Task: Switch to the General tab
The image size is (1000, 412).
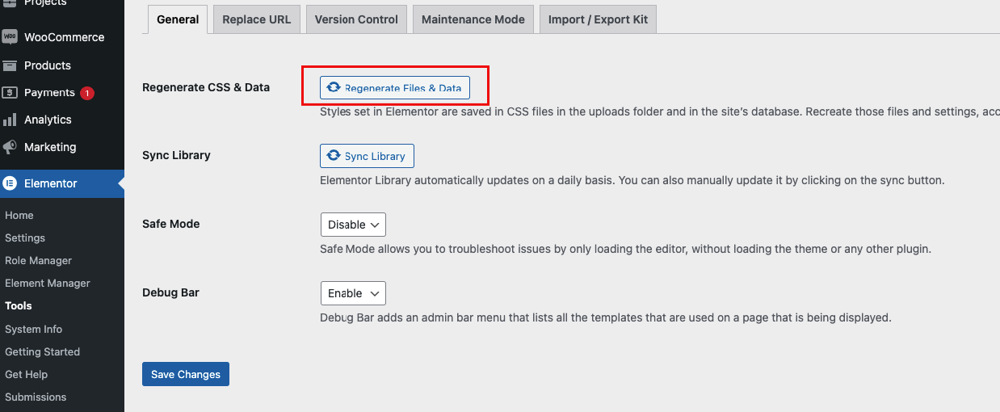Action: tap(178, 19)
